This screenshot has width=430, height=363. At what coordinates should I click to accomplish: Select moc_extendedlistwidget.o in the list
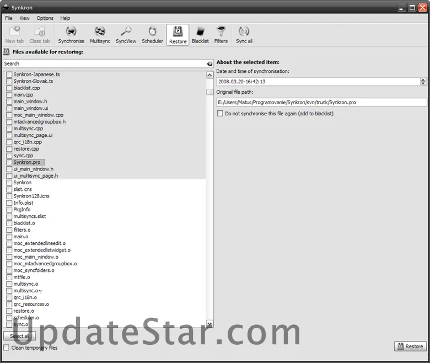42,250
